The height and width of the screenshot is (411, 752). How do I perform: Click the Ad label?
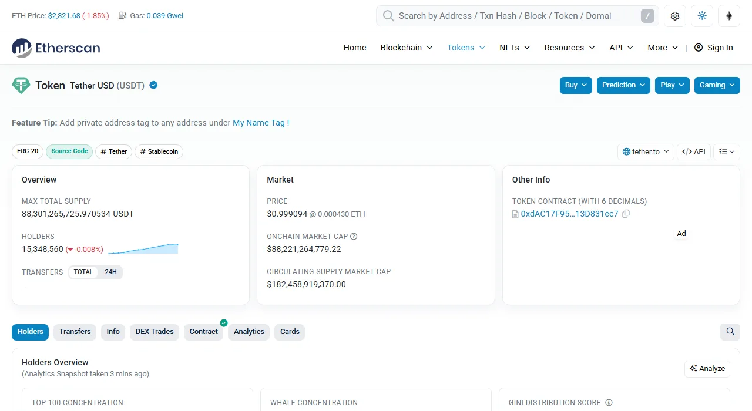(681, 233)
